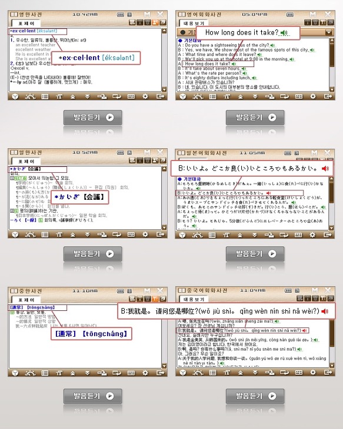Click 발음듣기 button under 일본어회화사전 panel
Image resolution: width=343 pixels, height=429 pixels.
click(x=255, y=254)
